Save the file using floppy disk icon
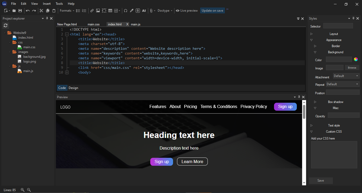 click(x=20, y=11)
